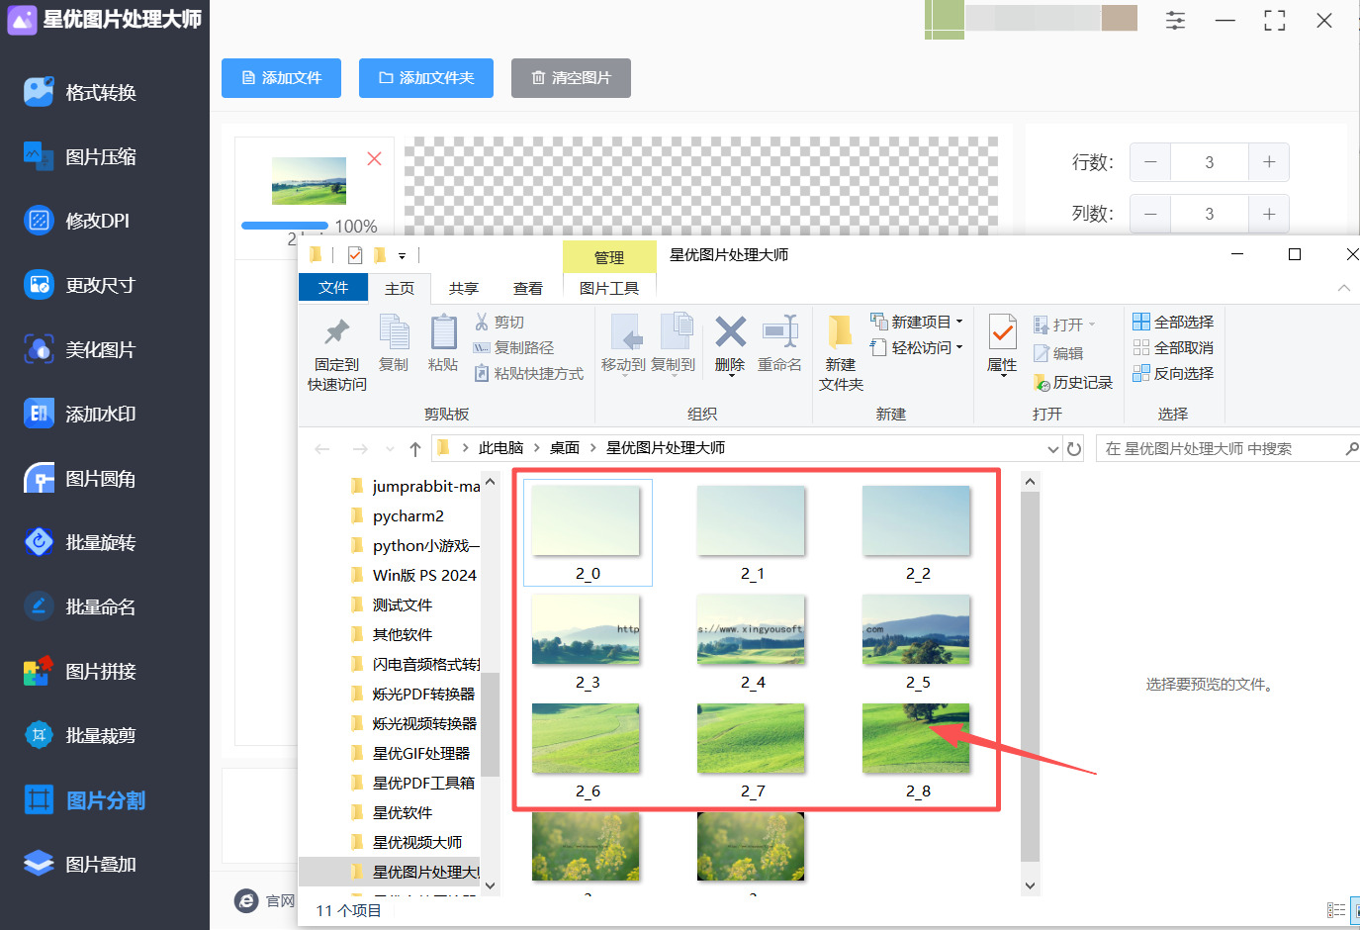Click 粘贴快捷方式 paste shortcut command
The height and width of the screenshot is (930, 1360).
point(528,373)
